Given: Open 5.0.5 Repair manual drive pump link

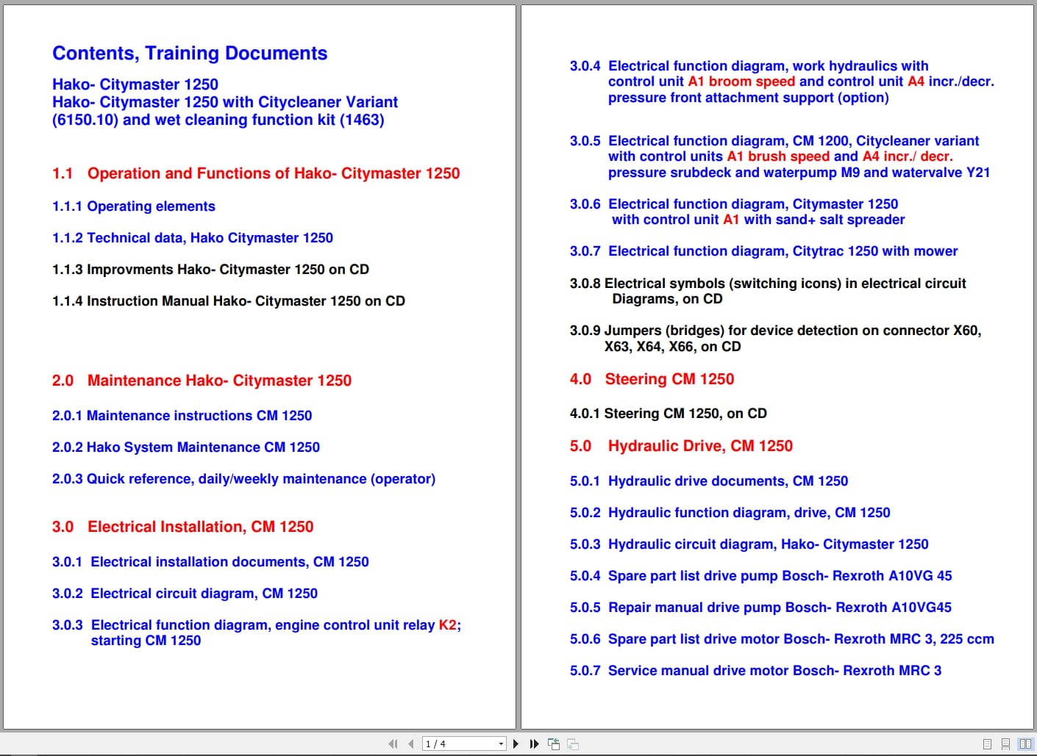Looking at the screenshot, I should coord(760,608).
